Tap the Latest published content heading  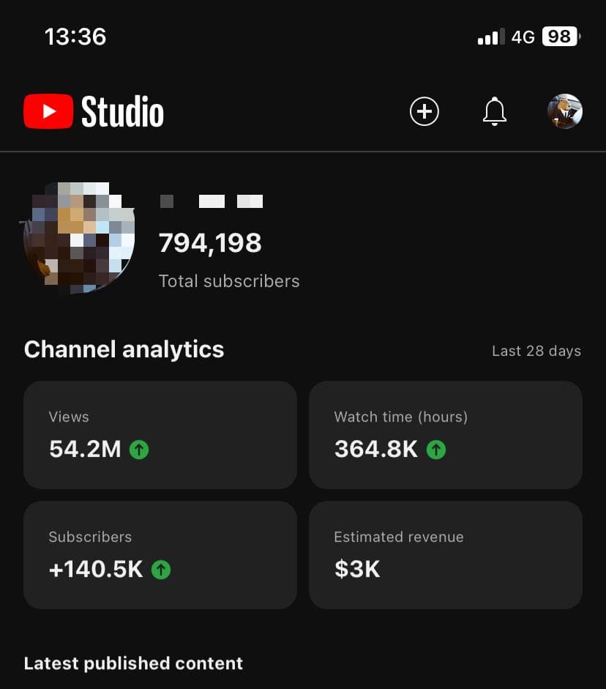pyautogui.click(x=133, y=663)
